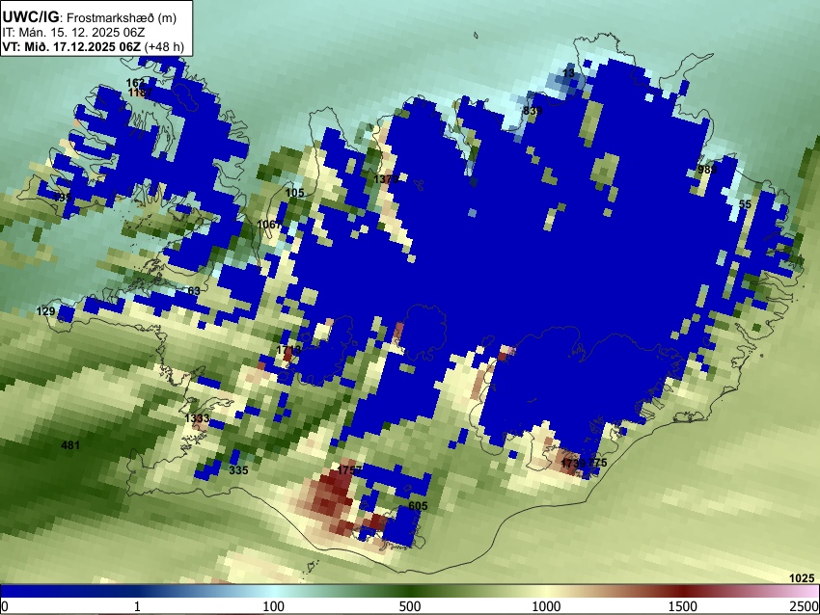The image size is (820, 615).
Task: Click the map value 335
Action: [x=238, y=470]
